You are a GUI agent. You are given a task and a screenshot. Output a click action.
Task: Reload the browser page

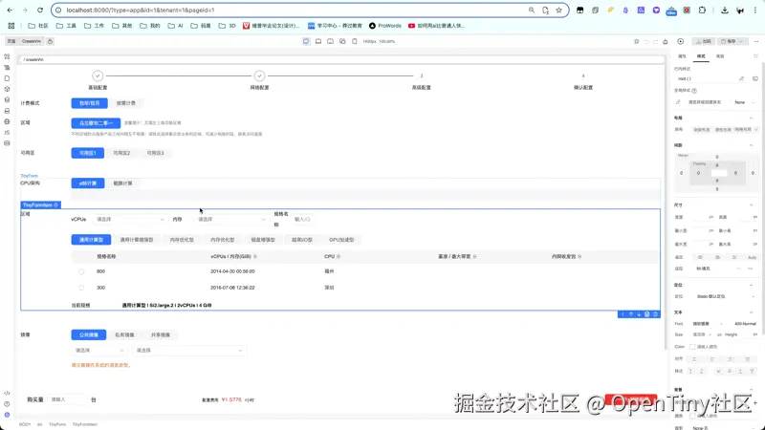[40, 10]
